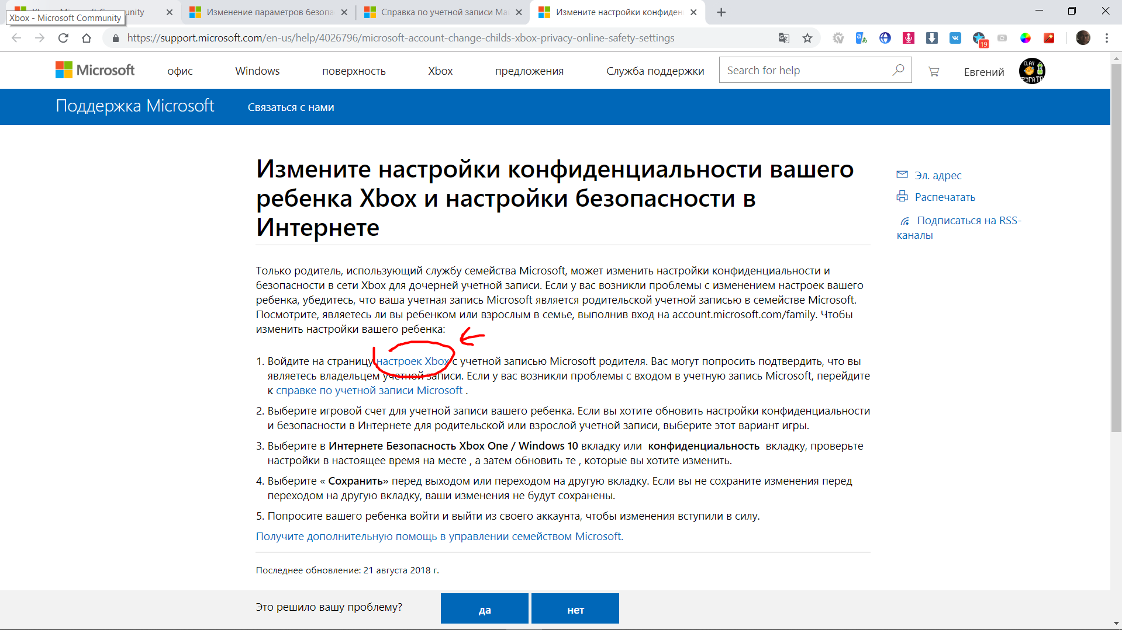The width and height of the screenshot is (1122, 630).
Task: Reload the current page
Action: pyautogui.click(x=63, y=38)
